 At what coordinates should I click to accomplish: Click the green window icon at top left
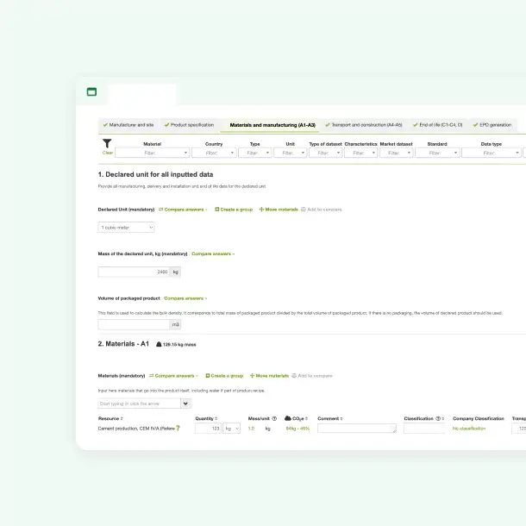point(91,91)
